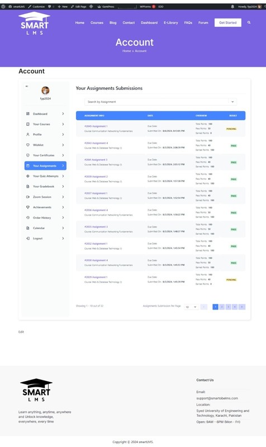Image resolution: width=266 pixels, height=447 pixels.
Task: Expand the Calendar chevron arrow
Action: click(x=63, y=228)
